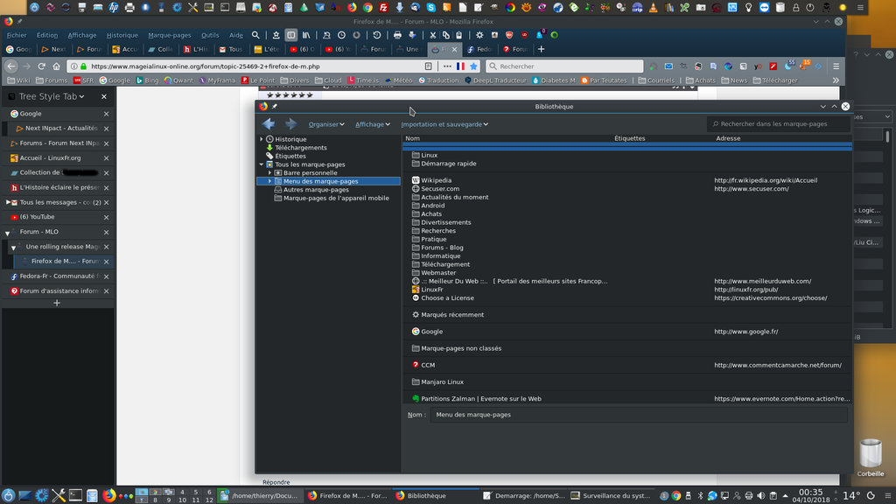Open the Marque-pages menu
Viewport: 896px width, 504px height.
(170, 35)
